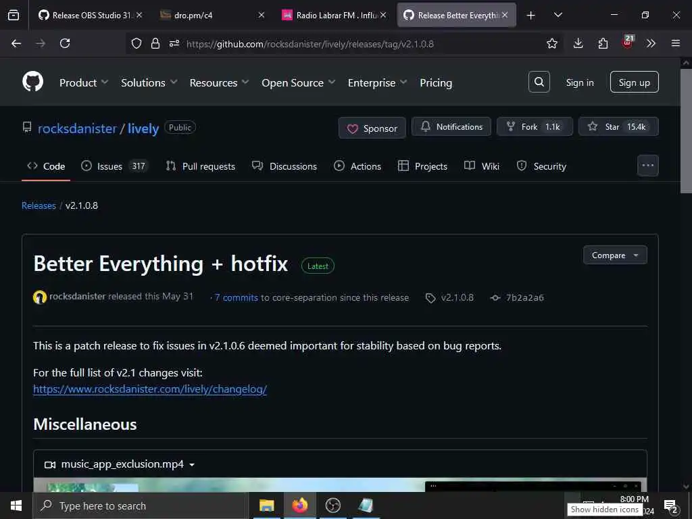Image resolution: width=692 pixels, height=519 pixels.
Task: Select the Code tab
Action: coord(46,166)
